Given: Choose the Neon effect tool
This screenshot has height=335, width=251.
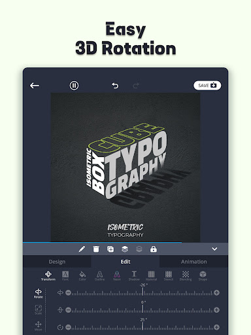Looking at the screenshot, I should pos(117,275).
